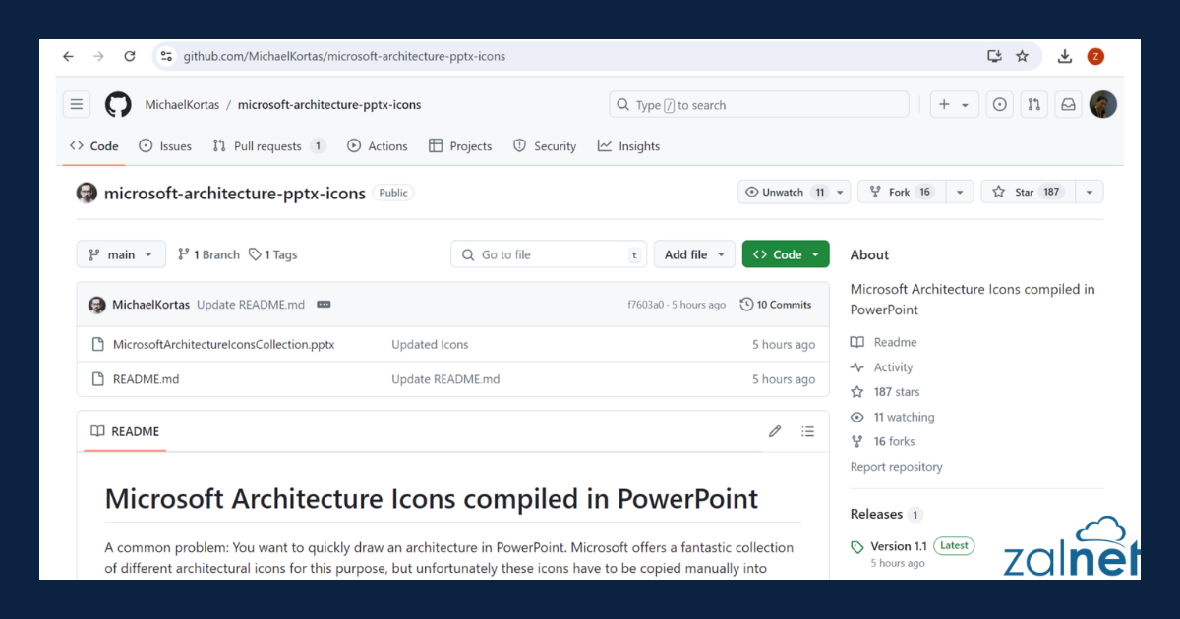The width and height of the screenshot is (1180, 619).
Task: Switch to the Issues tab
Action: click(165, 146)
